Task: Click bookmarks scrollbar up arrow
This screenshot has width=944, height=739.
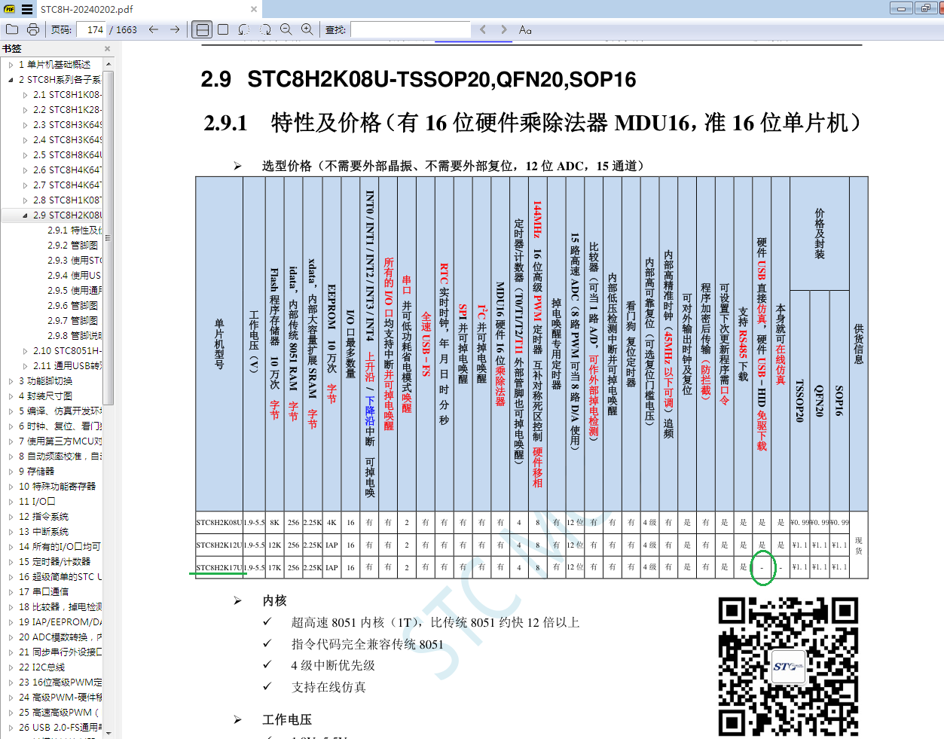Action: pyautogui.click(x=108, y=64)
